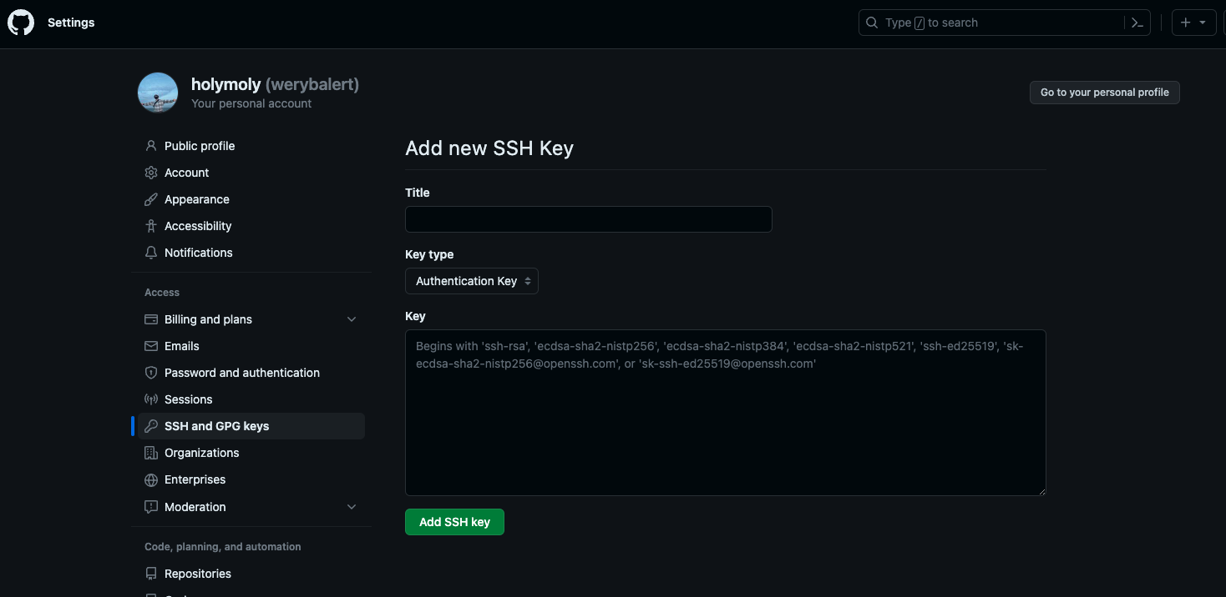
Task: Click the Accessibility figure icon
Action: click(x=151, y=226)
